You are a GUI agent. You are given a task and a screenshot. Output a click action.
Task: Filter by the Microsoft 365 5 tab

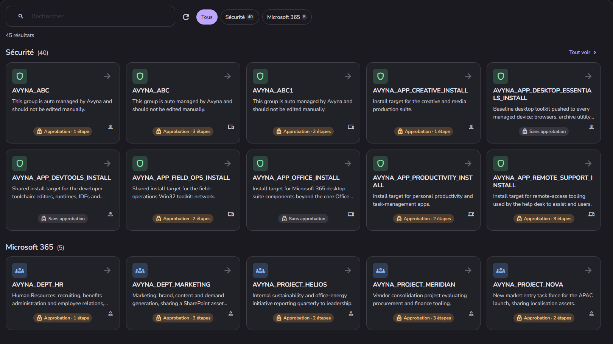click(x=287, y=17)
